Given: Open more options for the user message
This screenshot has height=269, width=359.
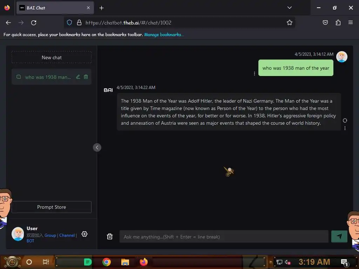Looking at the screenshot, I should 255,74.
